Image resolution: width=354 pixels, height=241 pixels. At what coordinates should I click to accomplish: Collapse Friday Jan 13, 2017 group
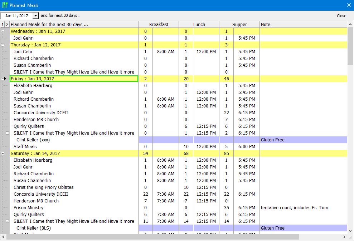point(3,79)
